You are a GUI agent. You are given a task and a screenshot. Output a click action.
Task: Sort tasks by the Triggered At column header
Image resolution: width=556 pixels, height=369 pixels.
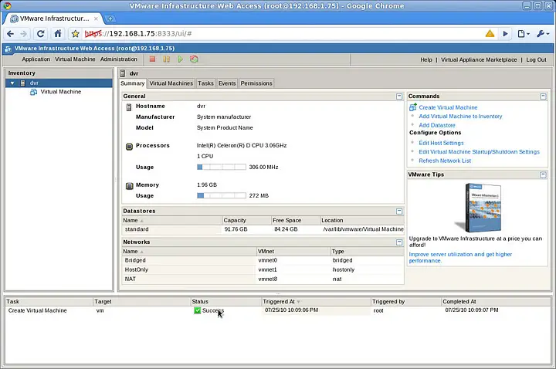tap(317, 302)
